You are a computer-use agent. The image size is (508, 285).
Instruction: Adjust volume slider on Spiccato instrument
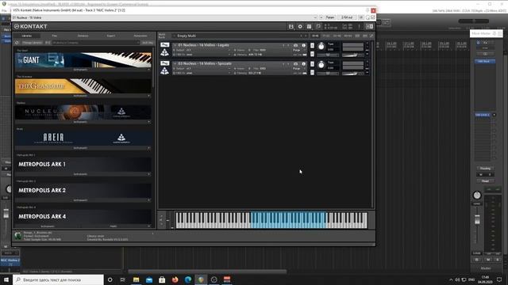[353, 74]
